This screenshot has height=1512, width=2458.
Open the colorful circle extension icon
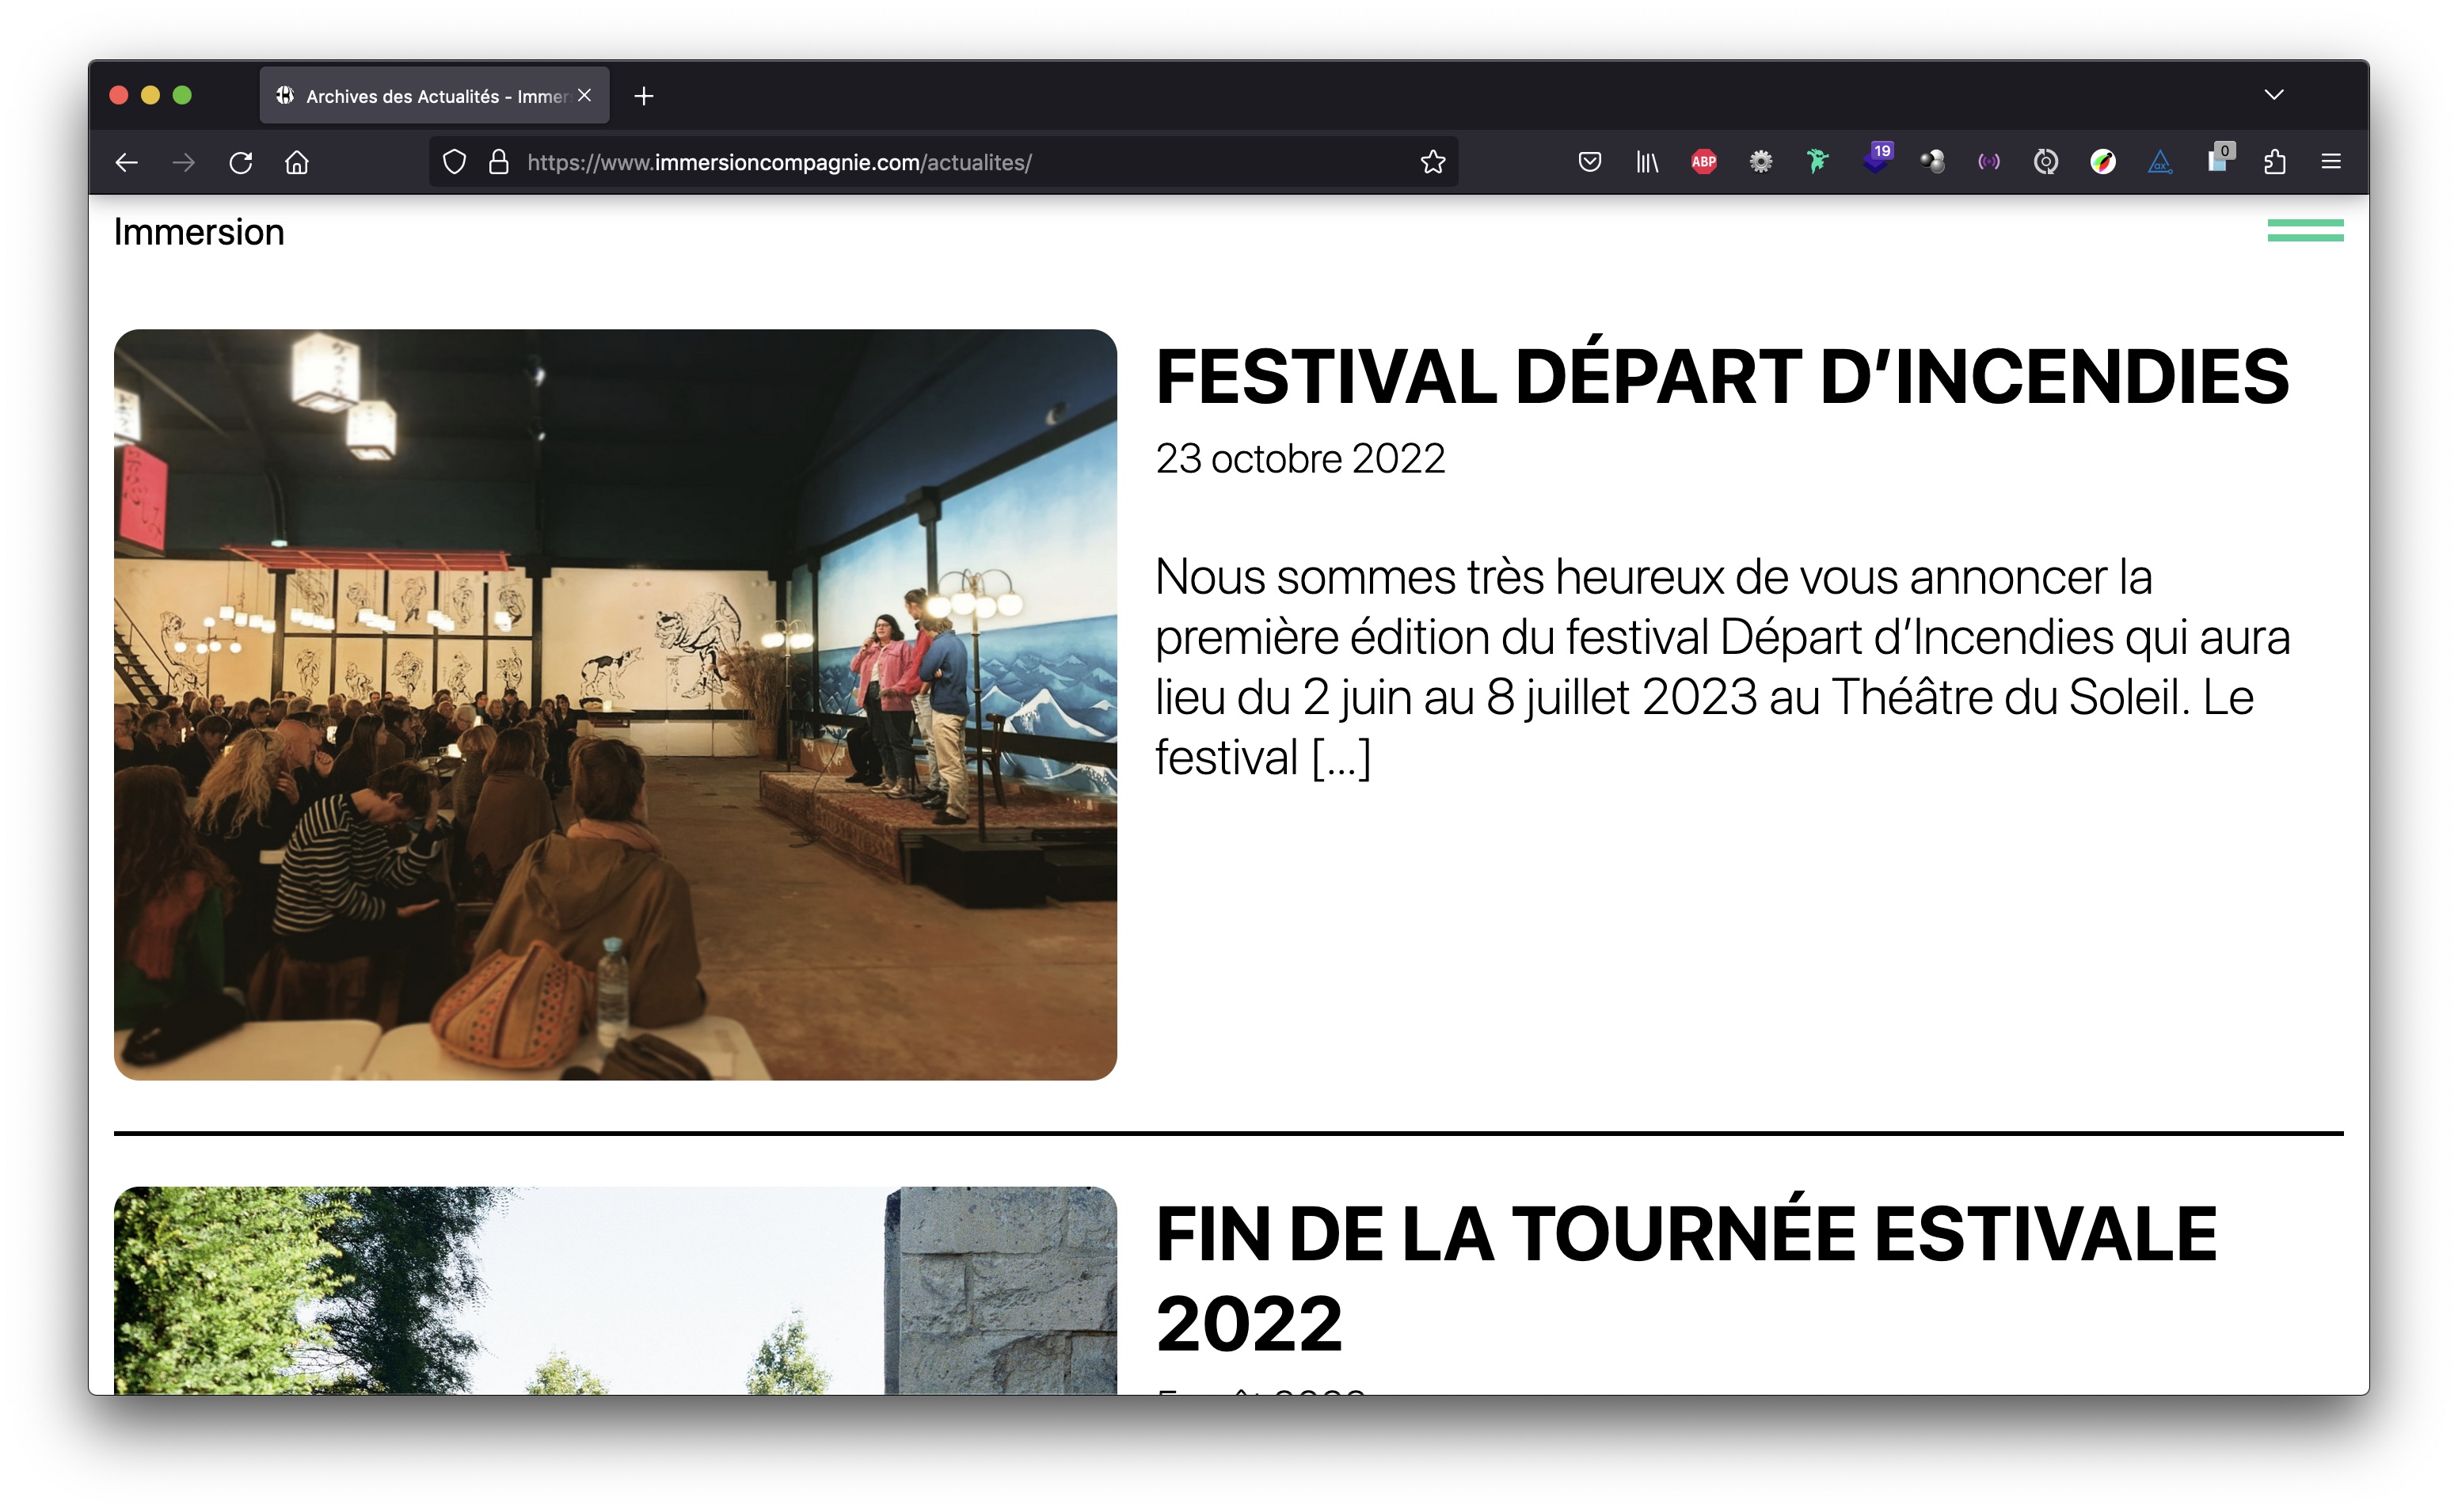coord(2103,162)
